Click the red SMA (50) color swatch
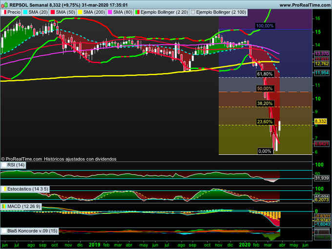 tap(53, 12)
